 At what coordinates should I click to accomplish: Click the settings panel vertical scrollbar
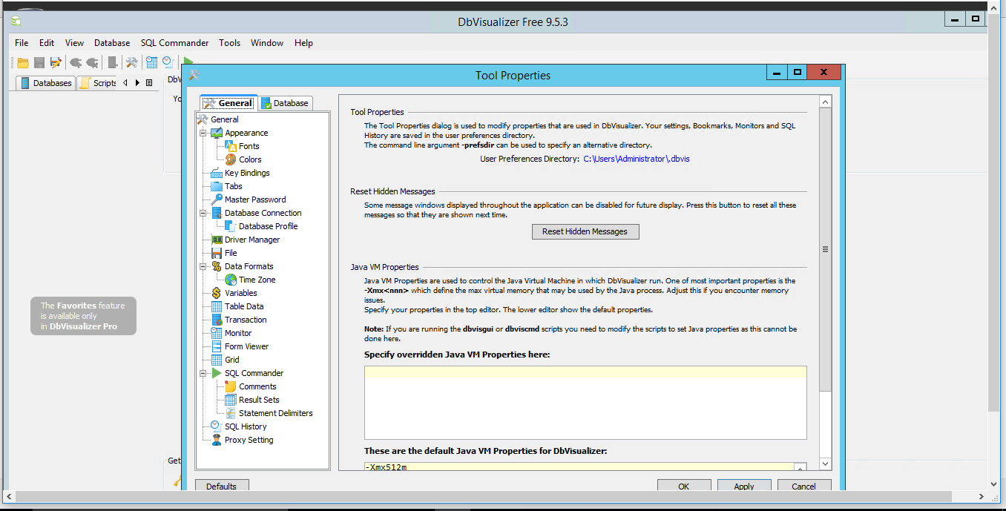click(825, 249)
